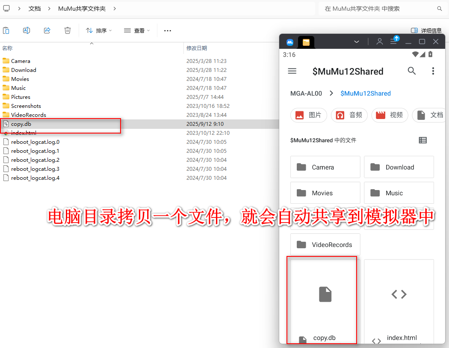Filter by 音频 audio chip

[x=349, y=115]
